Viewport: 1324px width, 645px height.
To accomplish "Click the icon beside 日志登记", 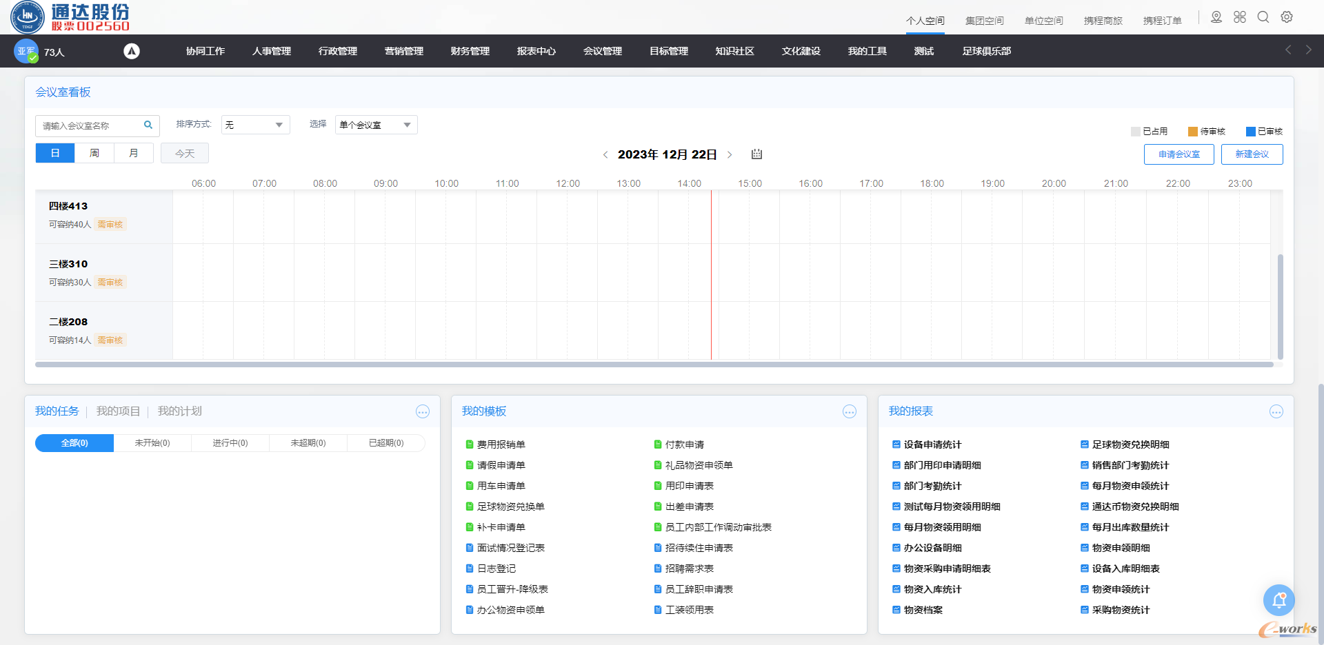I will (470, 569).
